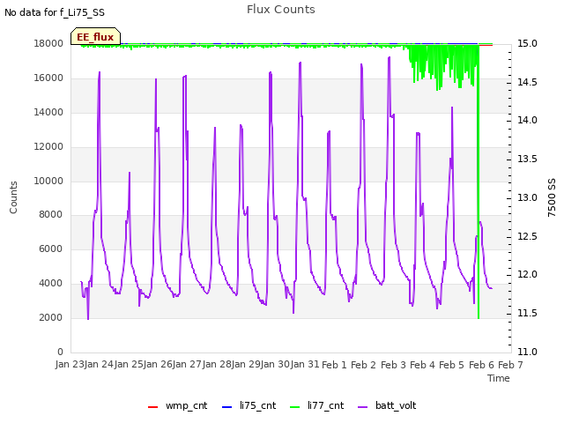Click the Counts y-axis label
Image resolution: width=564 pixels, height=423 pixels.
point(13,197)
